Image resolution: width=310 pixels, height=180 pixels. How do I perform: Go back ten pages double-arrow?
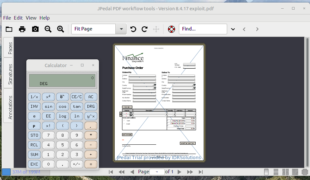click(121, 172)
